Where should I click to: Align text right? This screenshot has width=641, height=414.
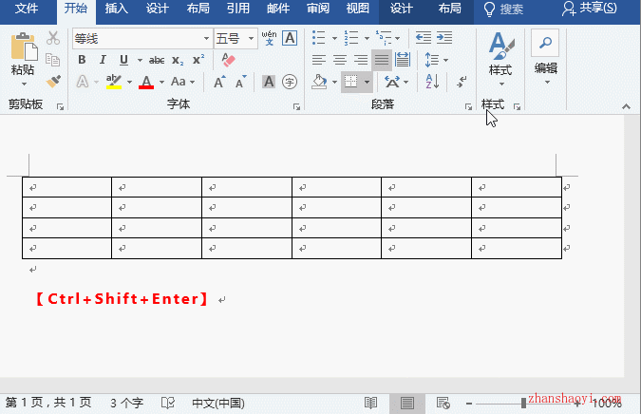(x=361, y=60)
